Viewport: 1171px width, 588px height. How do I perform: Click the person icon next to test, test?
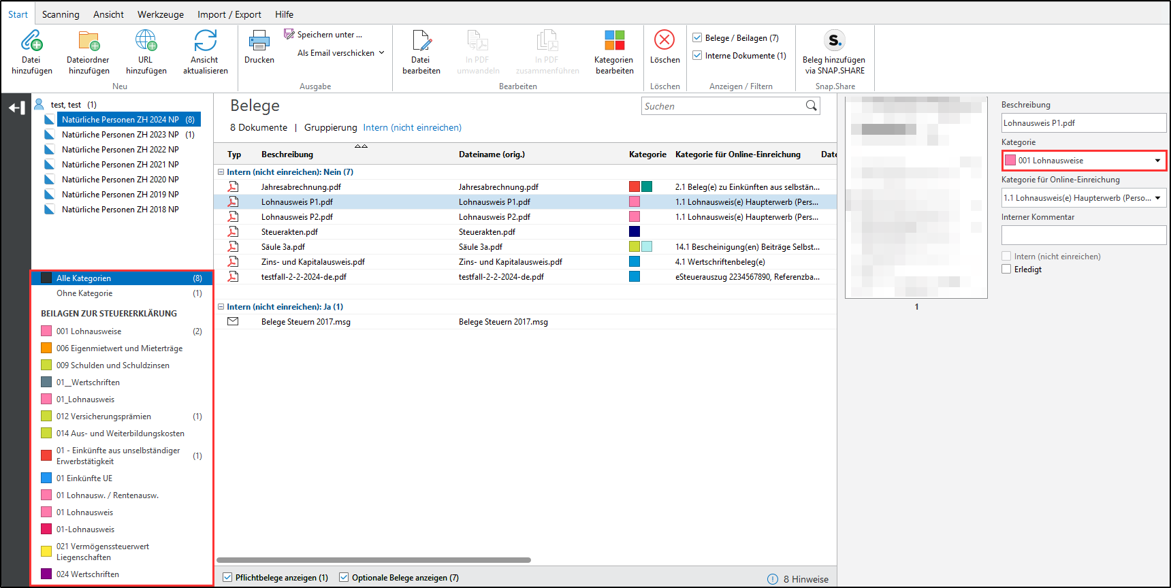pos(39,104)
